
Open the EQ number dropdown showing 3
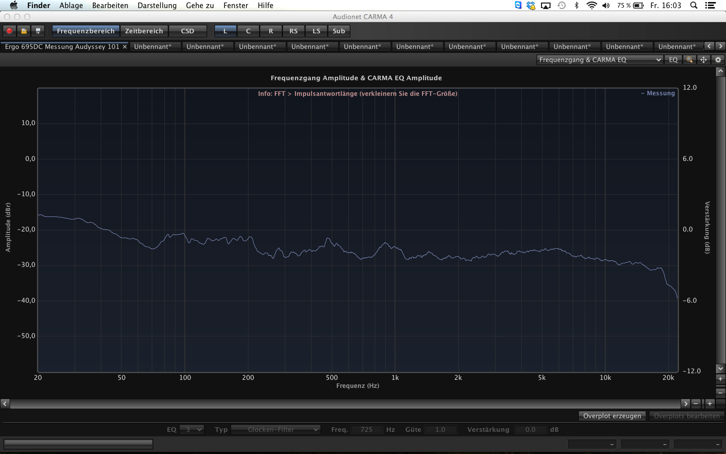coord(192,429)
